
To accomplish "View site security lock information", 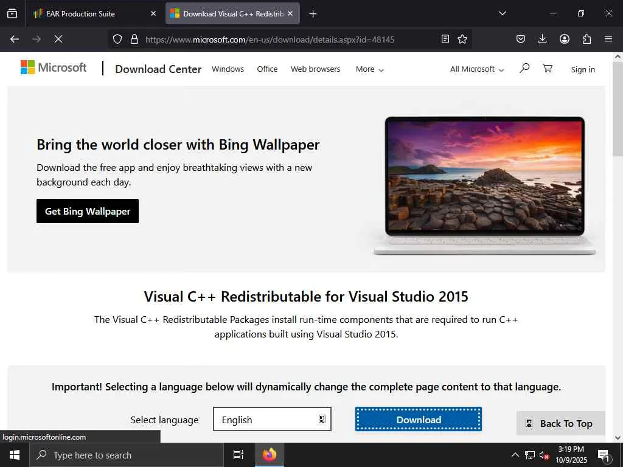I will point(134,40).
